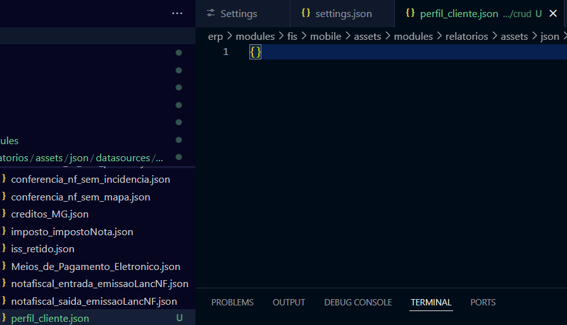Viewport: 567px width, 325px height.
Task: Click the untracked U badge on perfil_cliente.json
Action: [x=179, y=318]
